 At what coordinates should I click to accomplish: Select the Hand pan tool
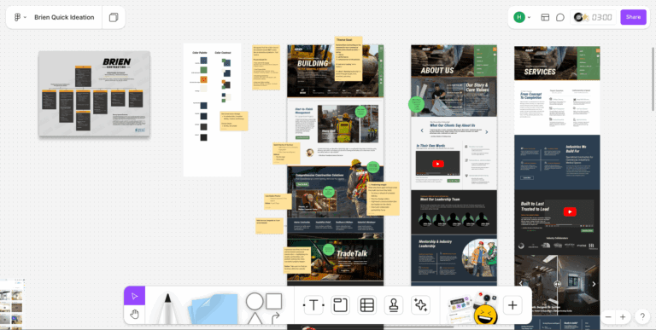click(x=134, y=315)
